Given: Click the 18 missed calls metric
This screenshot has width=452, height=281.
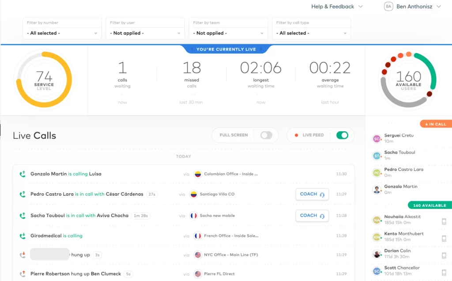Looking at the screenshot, I should coord(192,74).
